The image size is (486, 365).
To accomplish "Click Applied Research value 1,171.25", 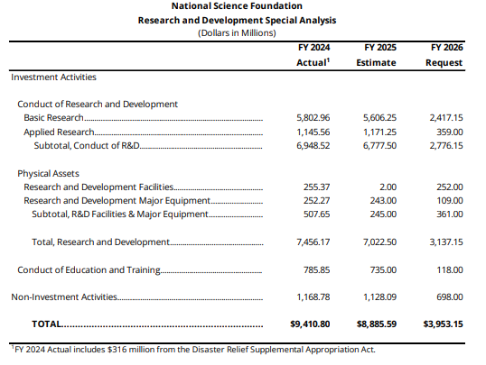I will [x=379, y=132].
